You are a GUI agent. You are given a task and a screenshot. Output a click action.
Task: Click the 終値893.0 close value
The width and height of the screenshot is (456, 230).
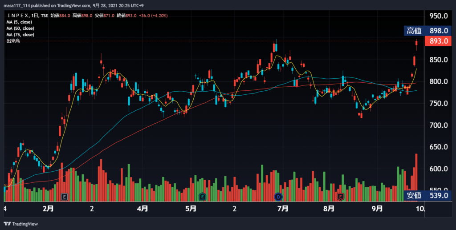[x=126, y=16]
